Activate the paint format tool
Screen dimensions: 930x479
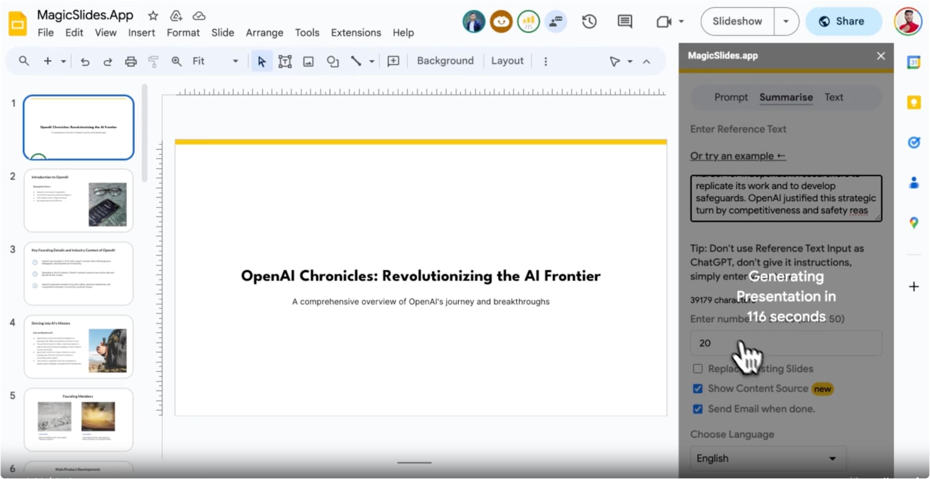click(x=153, y=61)
